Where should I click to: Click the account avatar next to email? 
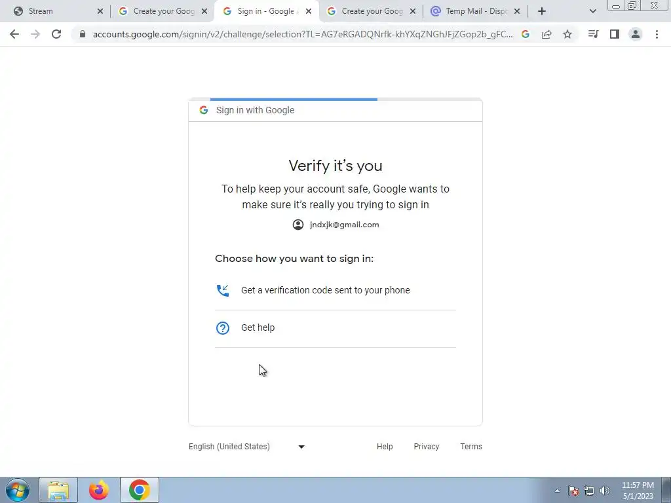tap(298, 225)
